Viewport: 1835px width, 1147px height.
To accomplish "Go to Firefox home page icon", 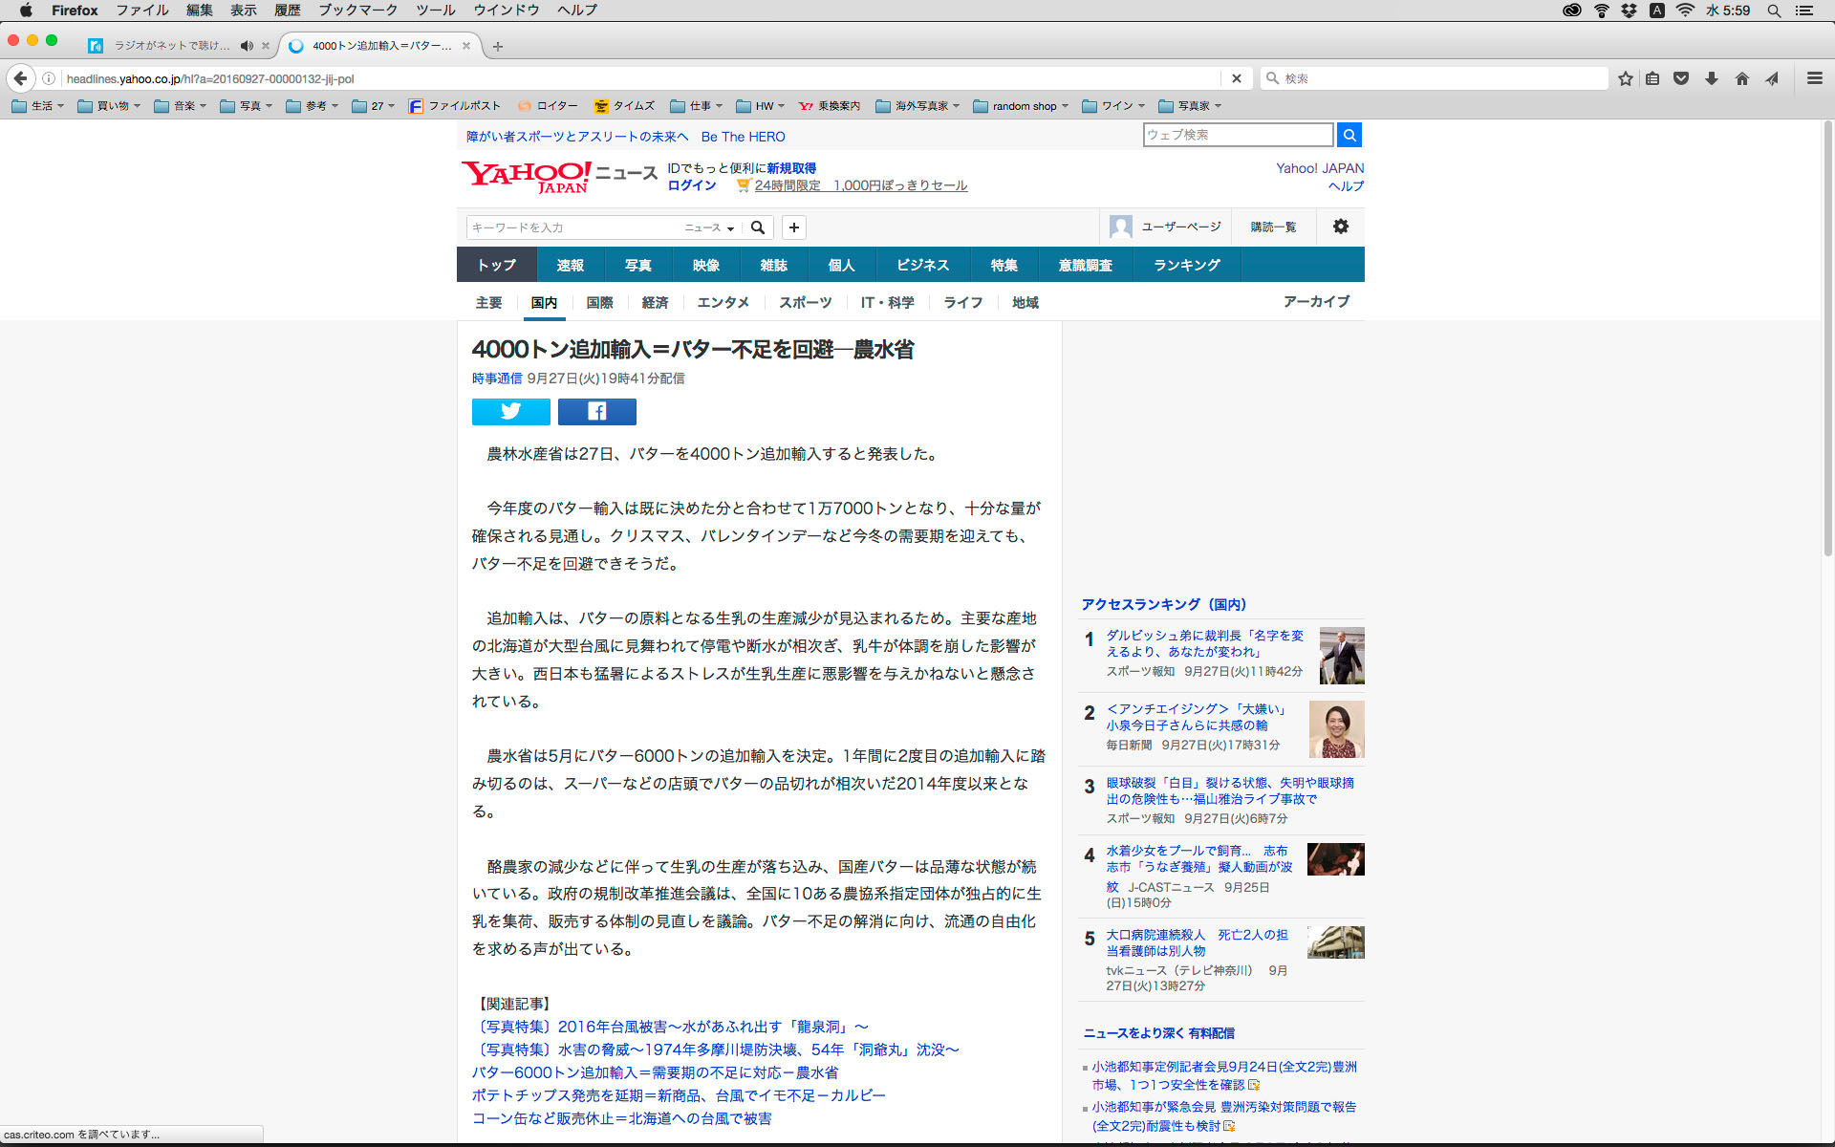I will coord(1741,78).
